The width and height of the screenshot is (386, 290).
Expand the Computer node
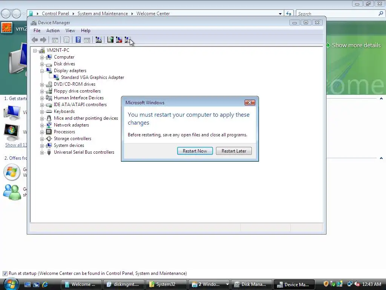click(x=42, y=57)
